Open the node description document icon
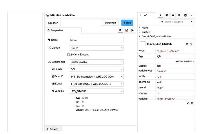Screen dimensions: 200x134 point(127,30)
